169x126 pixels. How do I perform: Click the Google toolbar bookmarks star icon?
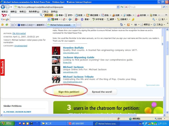82,19
